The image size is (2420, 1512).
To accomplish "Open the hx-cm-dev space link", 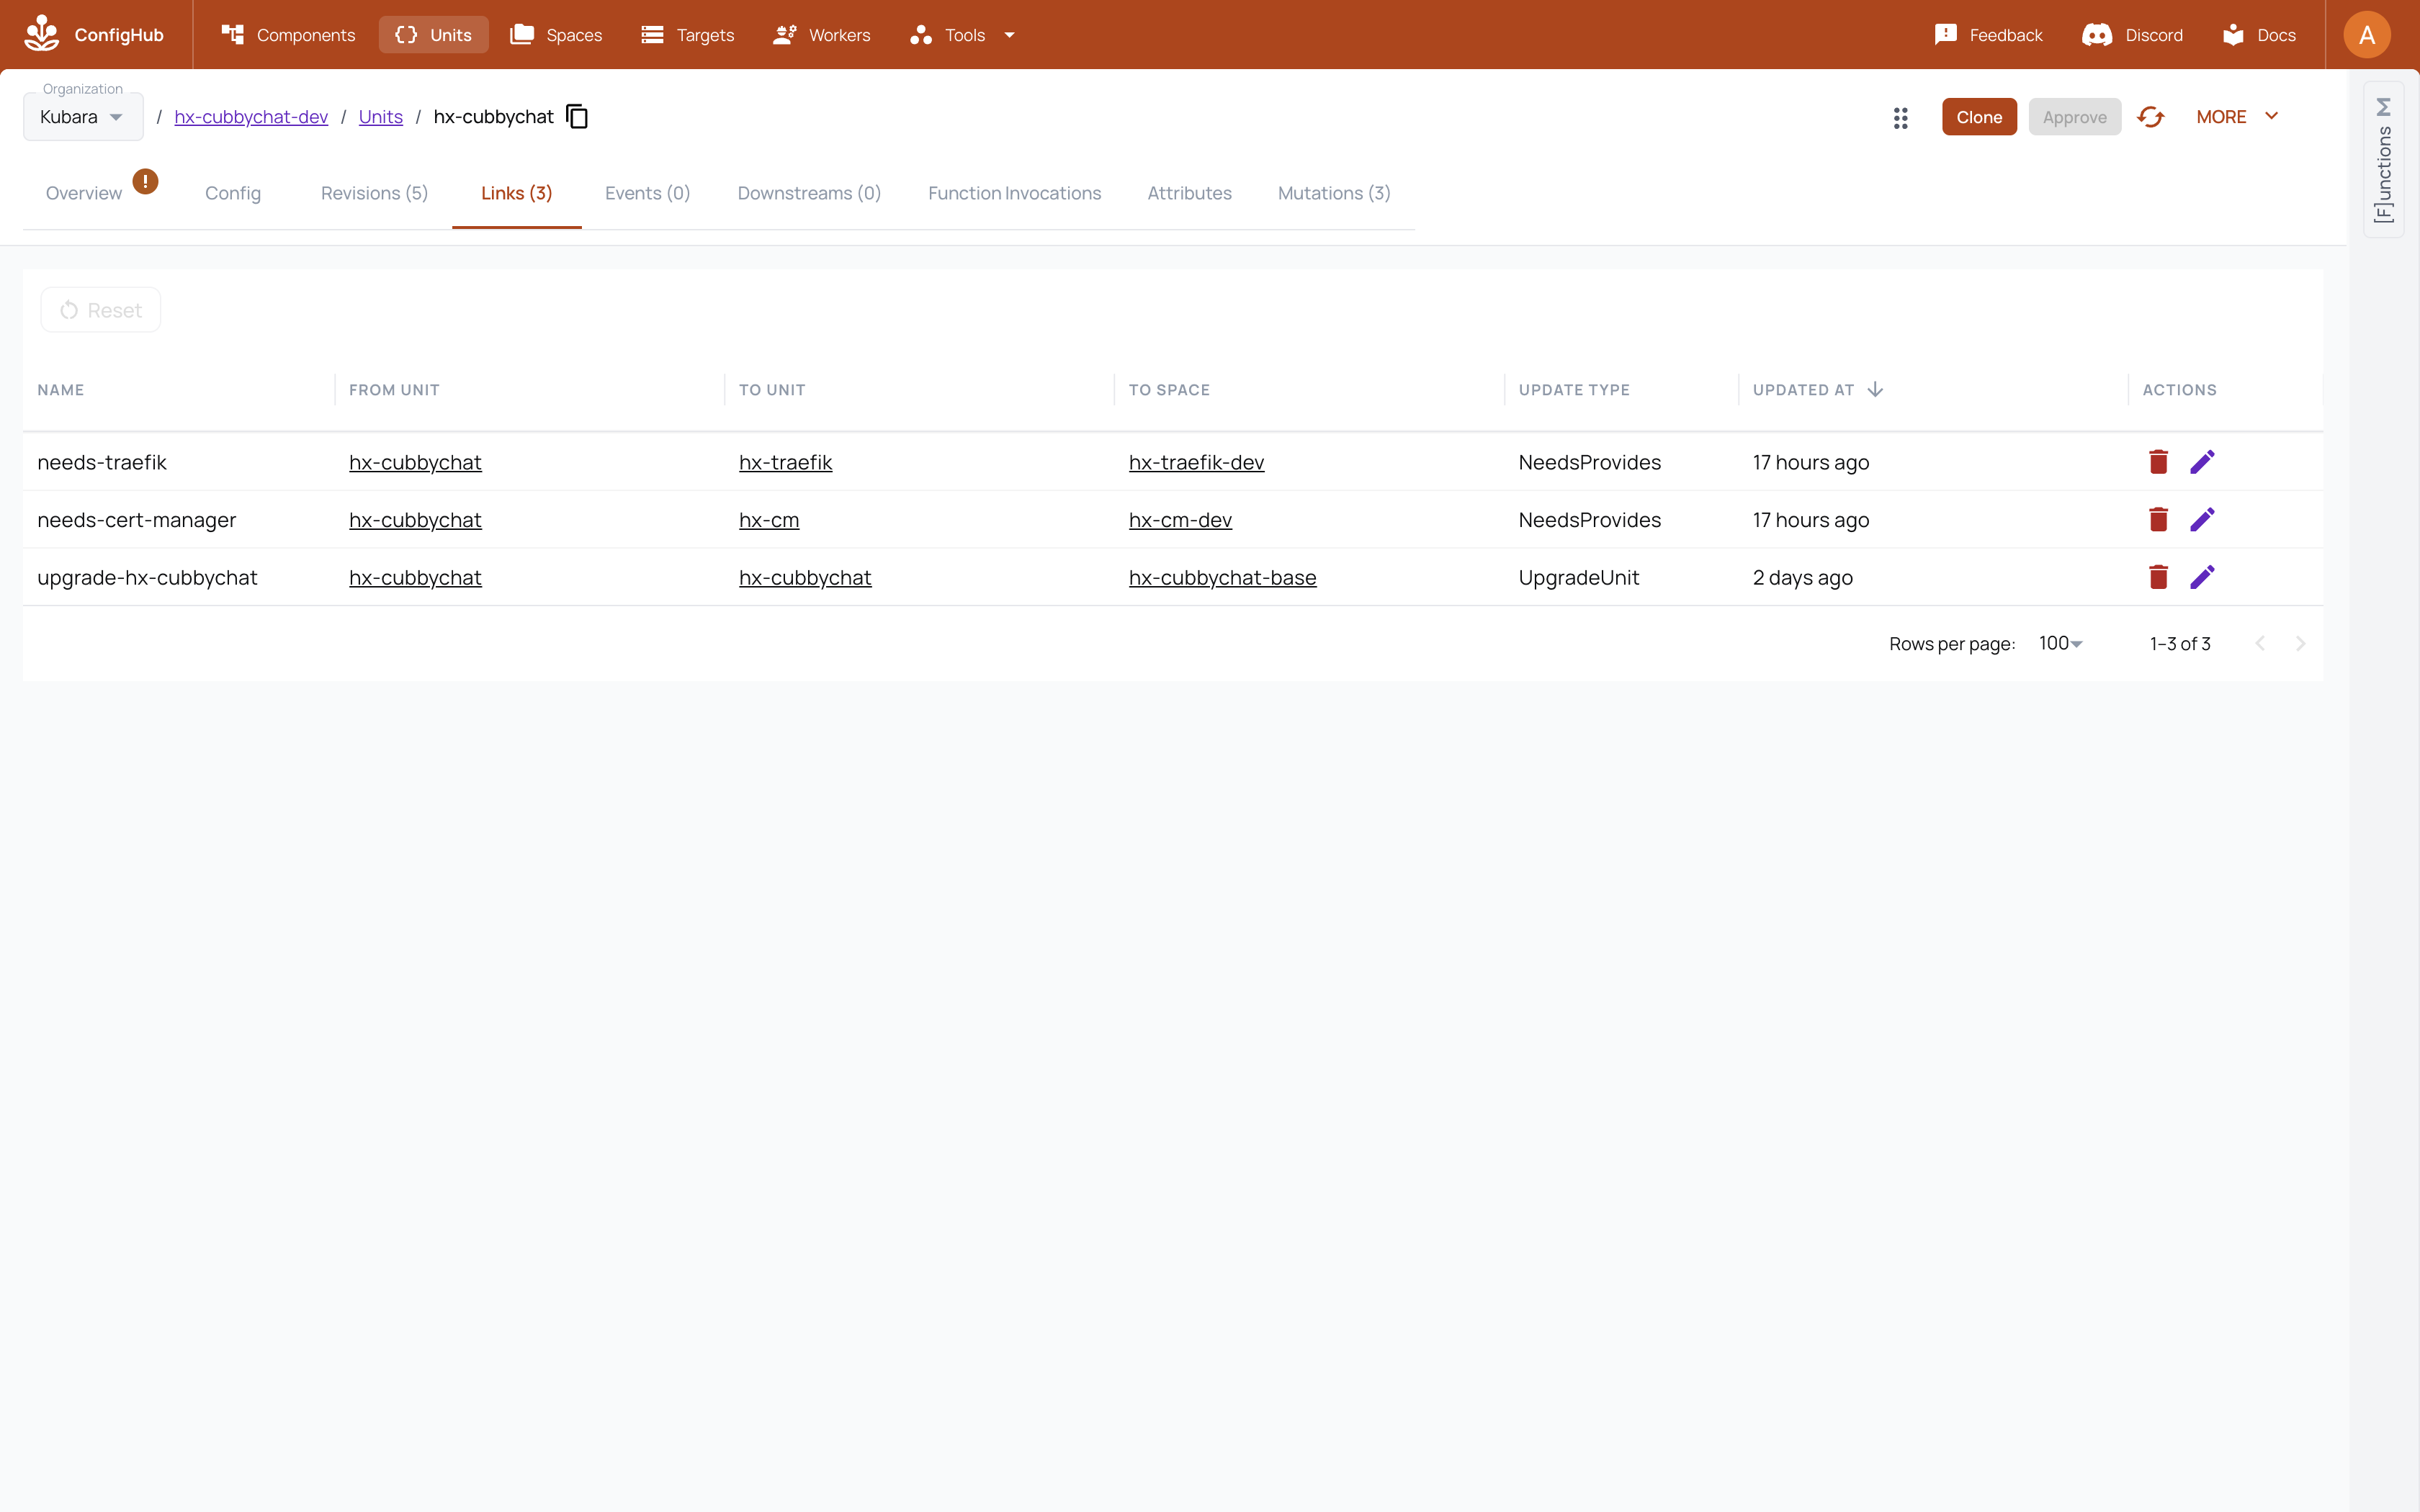I will (1180, 520).
